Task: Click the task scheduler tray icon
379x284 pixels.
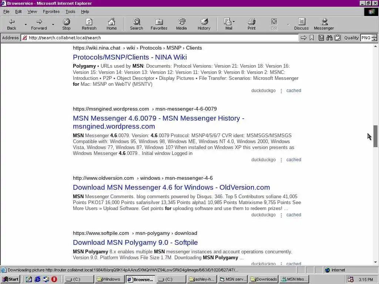Action: pos(350,279)
